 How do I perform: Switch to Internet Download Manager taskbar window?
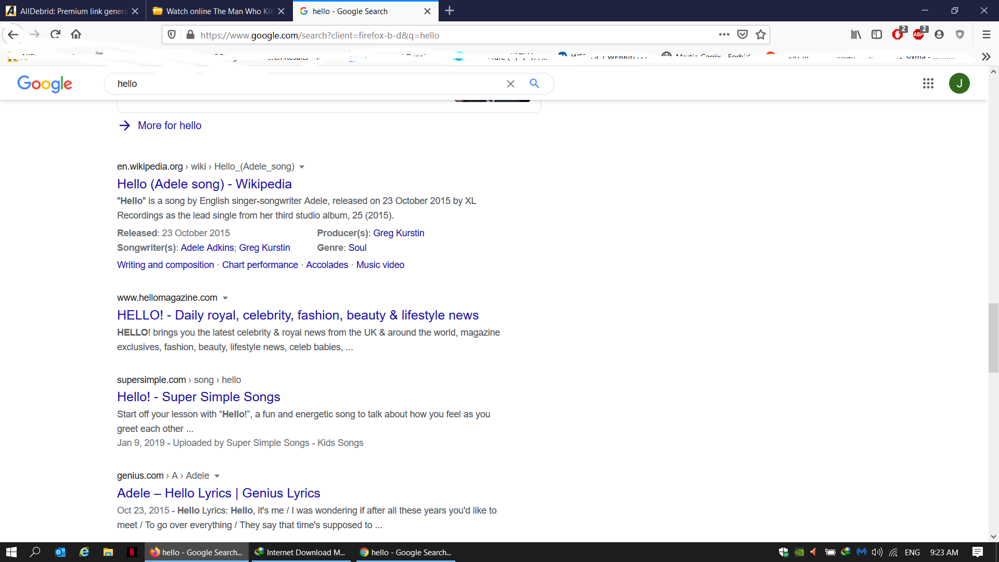pos(301,552)
